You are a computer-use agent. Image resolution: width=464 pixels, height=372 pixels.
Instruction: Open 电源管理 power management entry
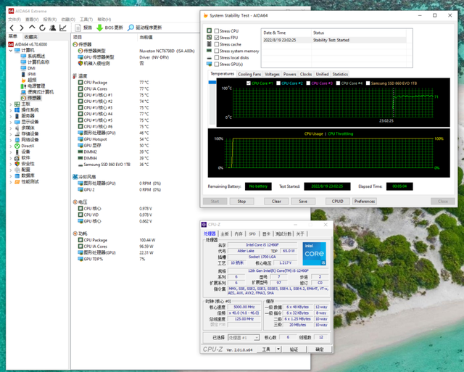(x=33, y=86)
